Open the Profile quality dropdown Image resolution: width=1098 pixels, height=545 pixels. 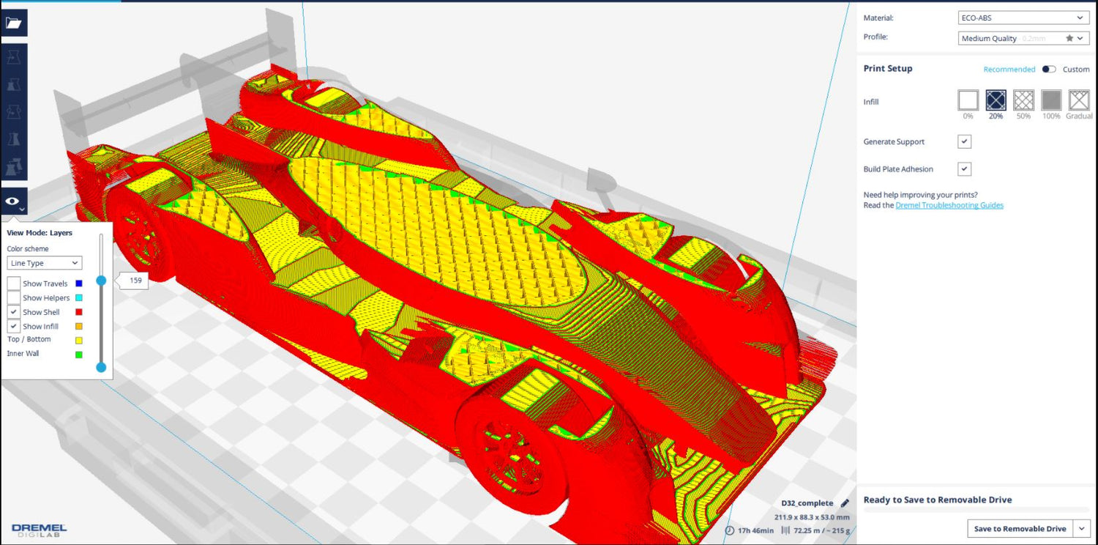pos(1023,37)
